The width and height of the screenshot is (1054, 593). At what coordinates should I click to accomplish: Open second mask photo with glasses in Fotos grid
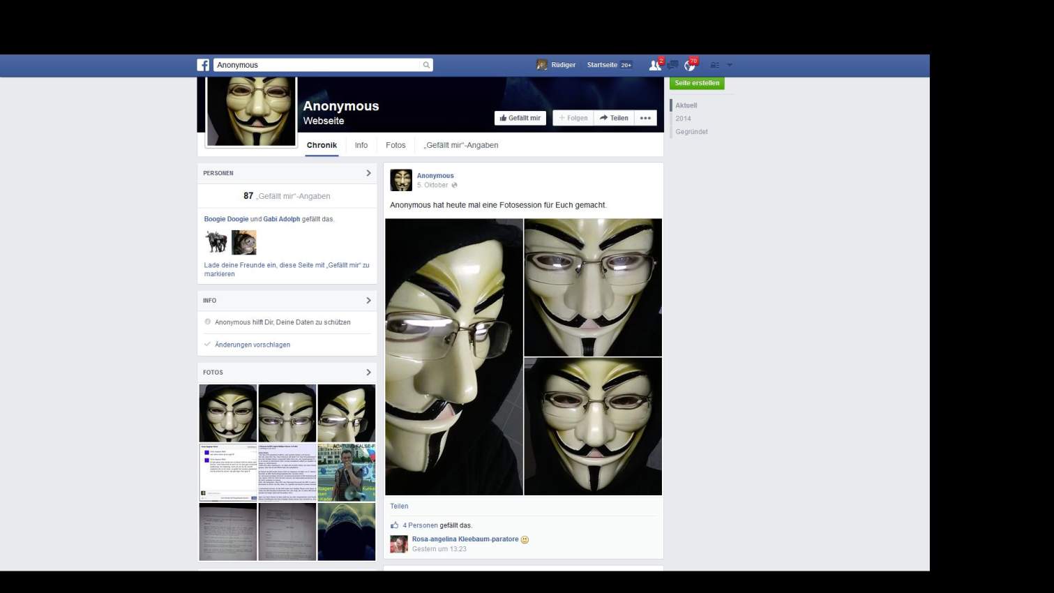[287, 413]
